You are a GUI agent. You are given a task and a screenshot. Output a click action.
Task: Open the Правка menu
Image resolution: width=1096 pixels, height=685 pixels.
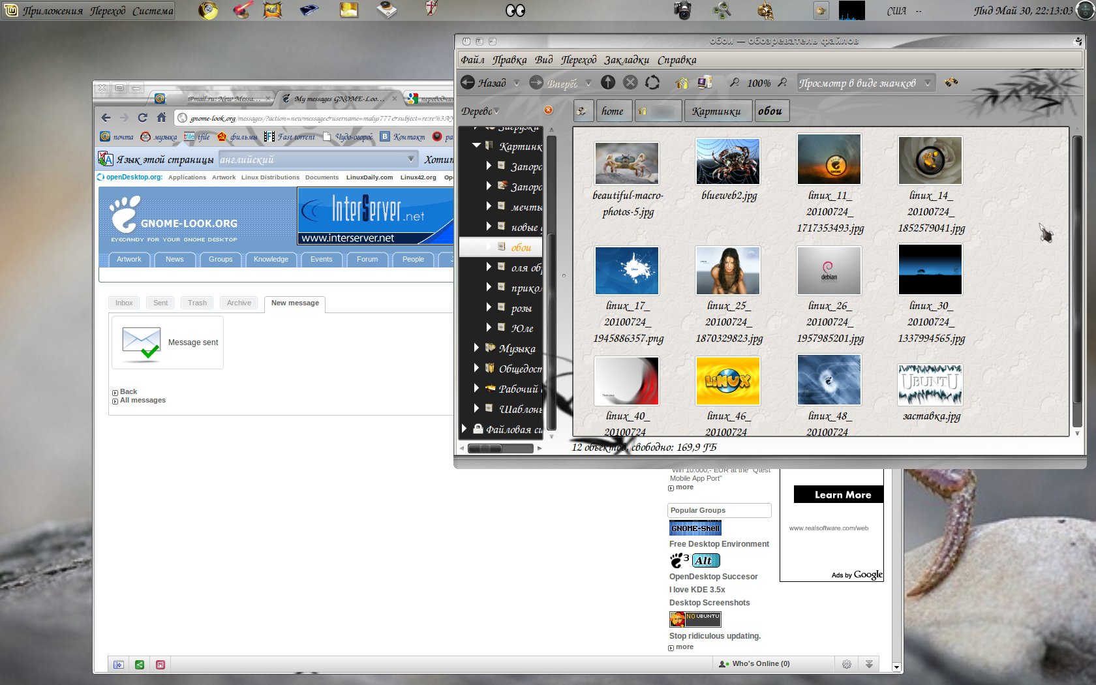click(x=510, y=60)
